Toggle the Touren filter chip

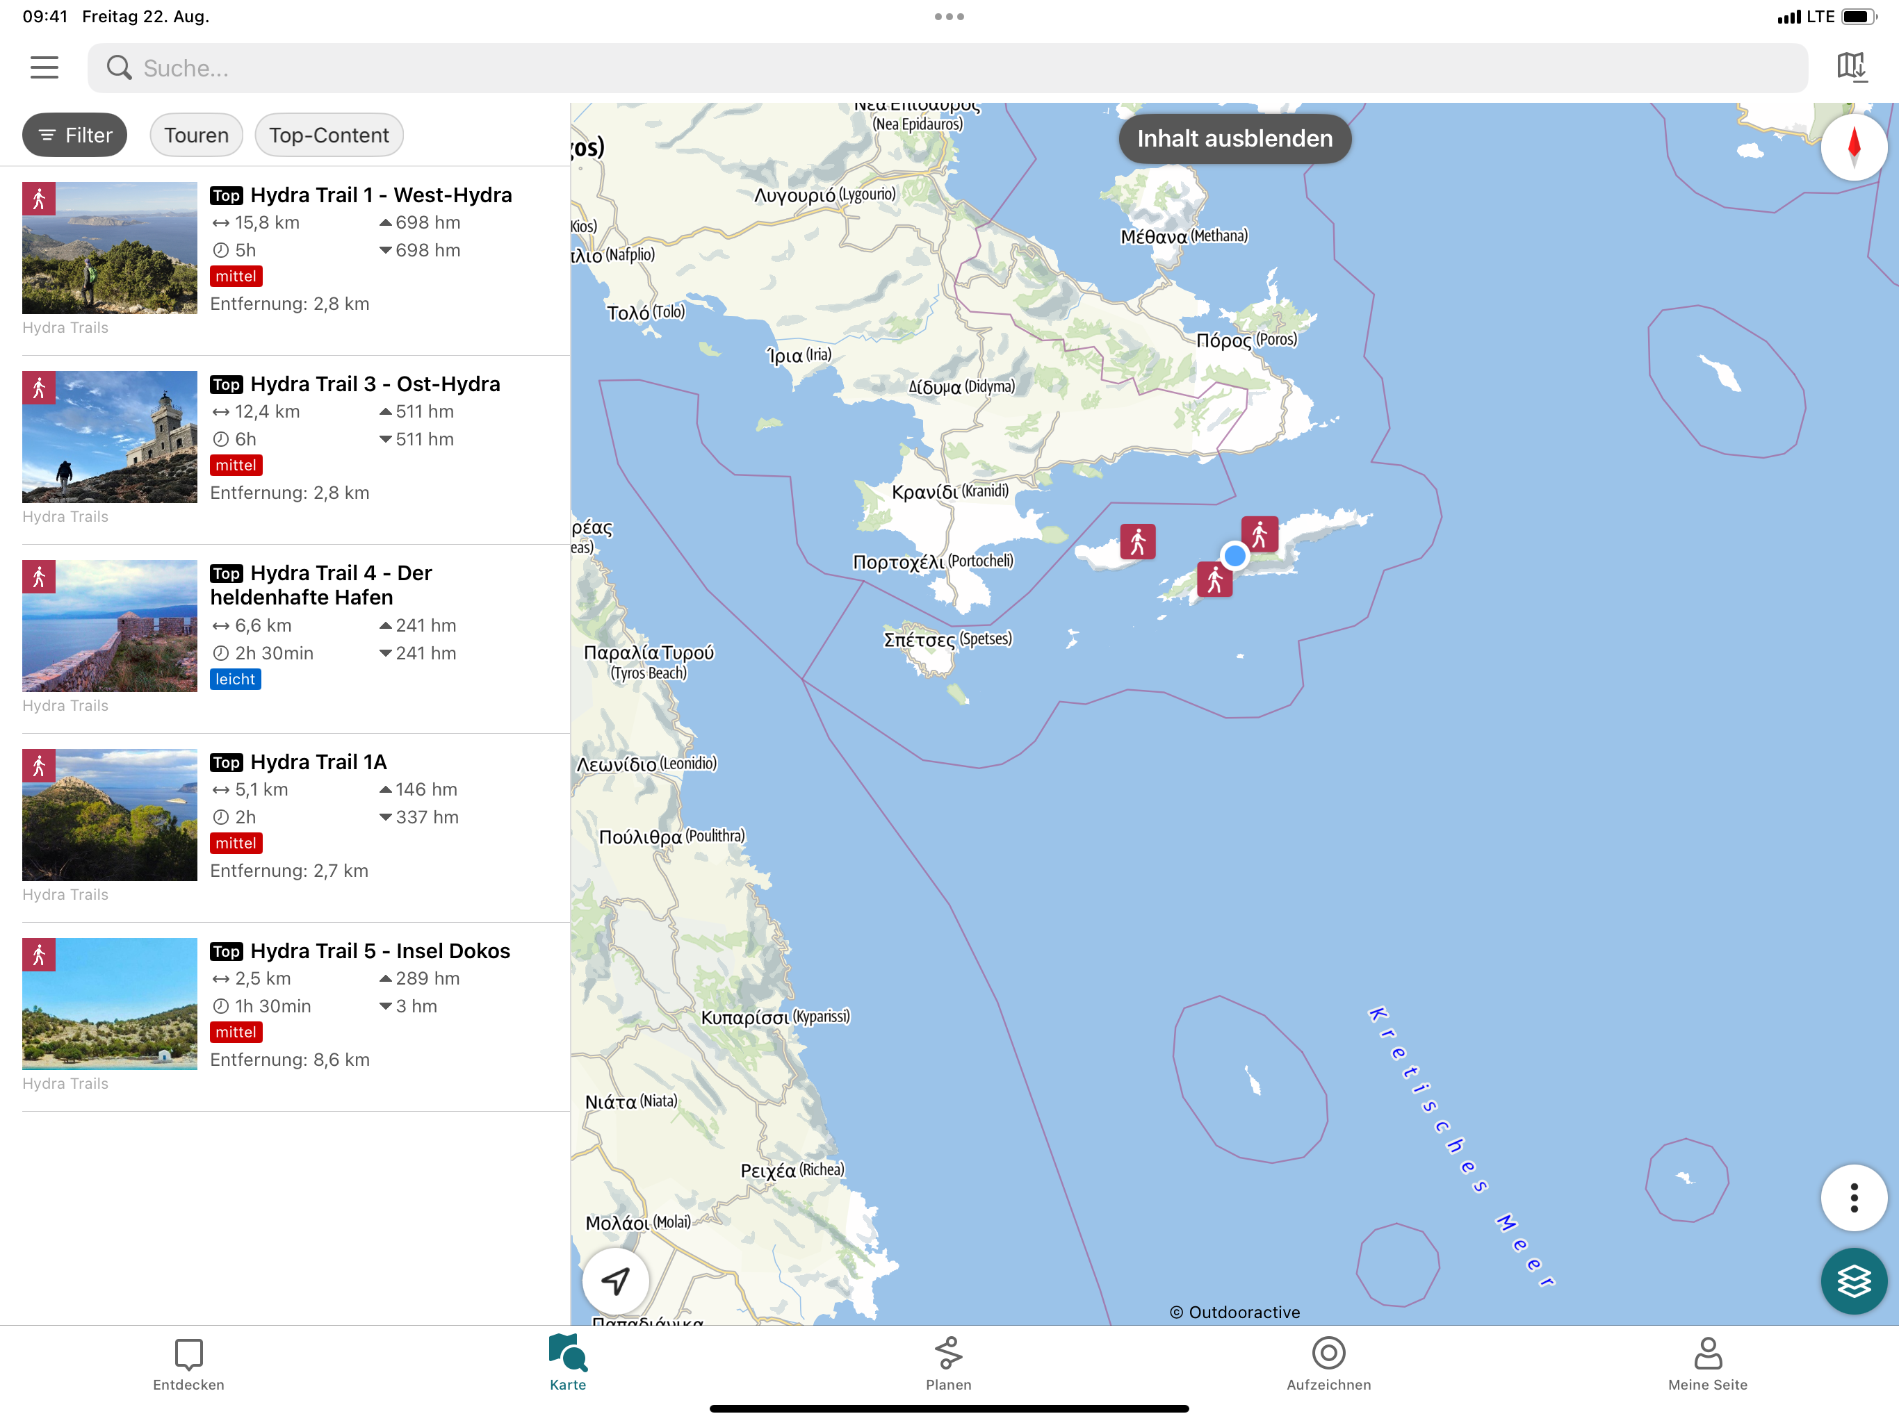(x=197, y=135)
